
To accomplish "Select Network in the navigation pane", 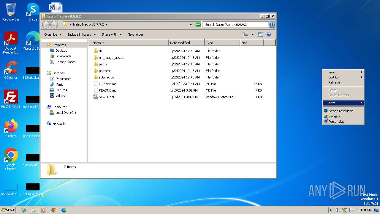I will pos(56,124).
